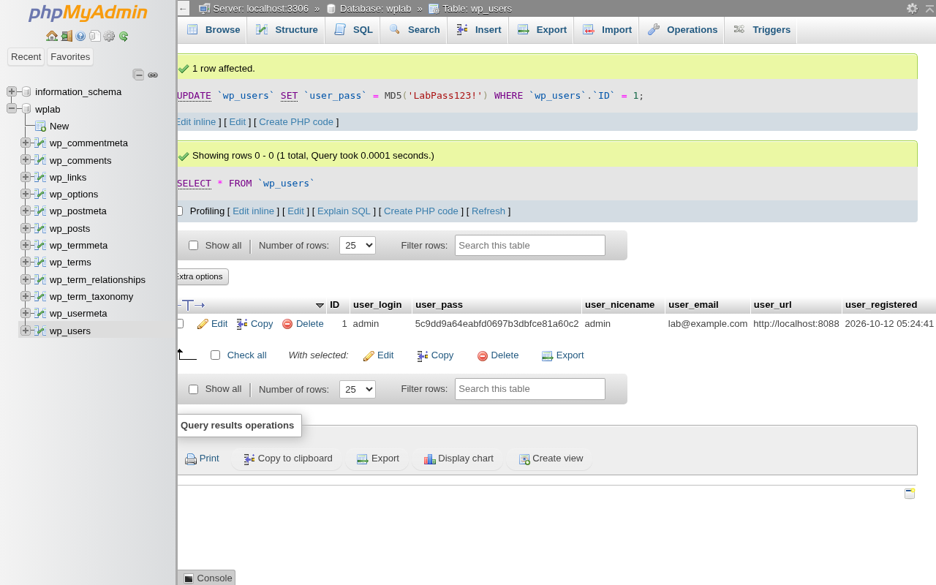Open navigation panel settings gear icon
The image size is (936, 585).
(x=109, y=36)
